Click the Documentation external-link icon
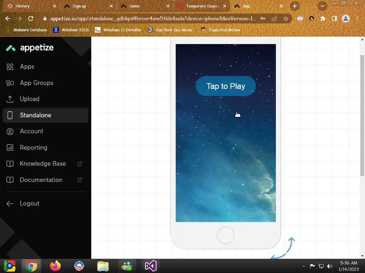 click(x=79, y=180)
